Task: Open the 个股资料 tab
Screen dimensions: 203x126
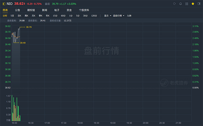Action: (x=84, y=10)
